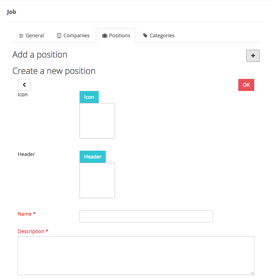Click the plus icon to add a position
The image size is (272, 280).
[x=253, y=56]
